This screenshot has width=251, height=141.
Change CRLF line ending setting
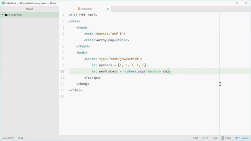[x=196, y=138]
